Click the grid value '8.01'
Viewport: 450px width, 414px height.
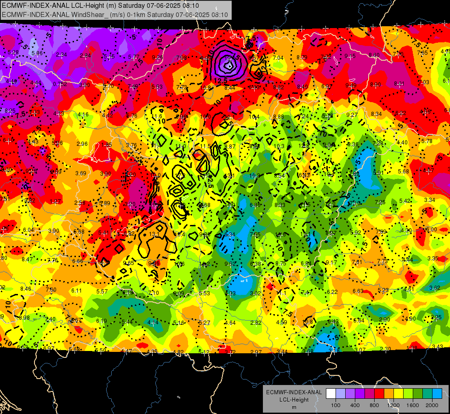click(399, 84)
